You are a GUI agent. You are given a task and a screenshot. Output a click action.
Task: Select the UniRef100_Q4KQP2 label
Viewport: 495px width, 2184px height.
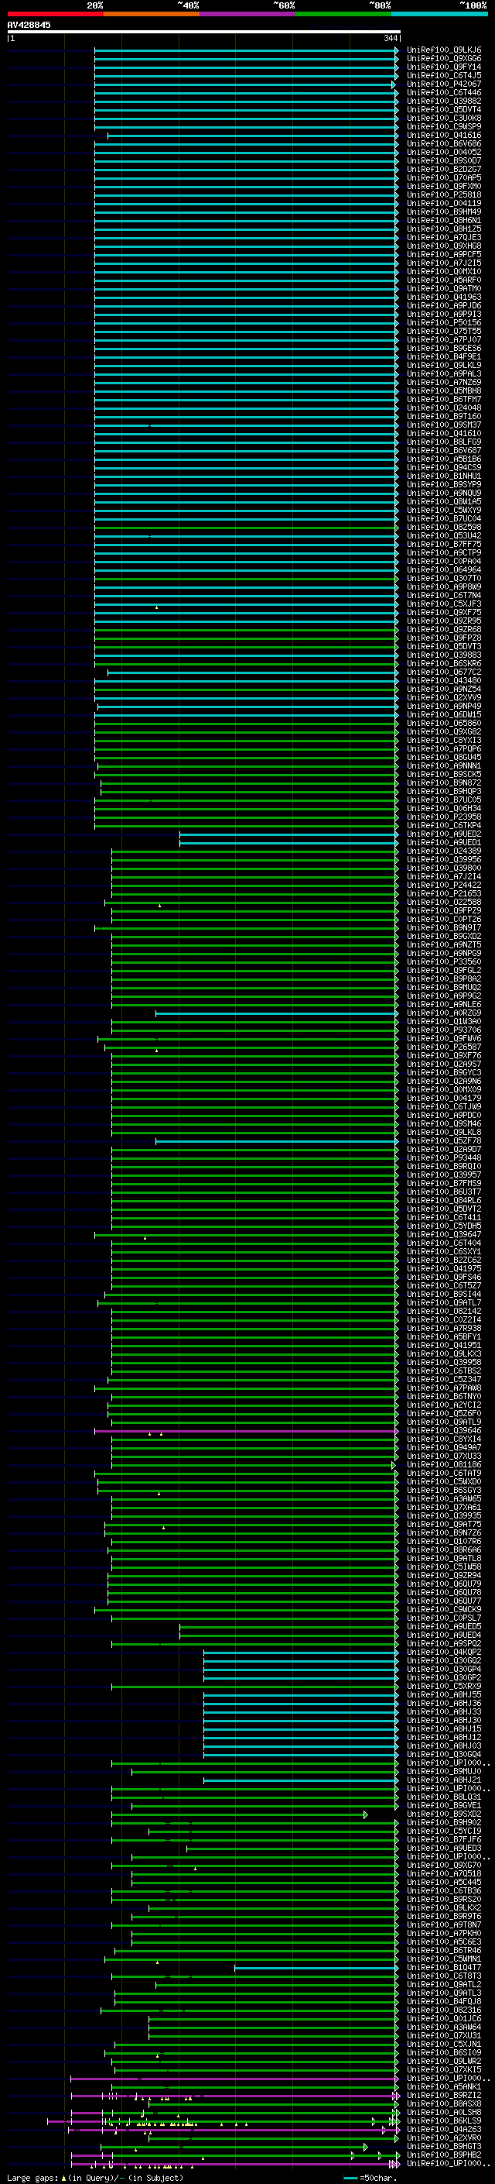tap(443, 1653)
